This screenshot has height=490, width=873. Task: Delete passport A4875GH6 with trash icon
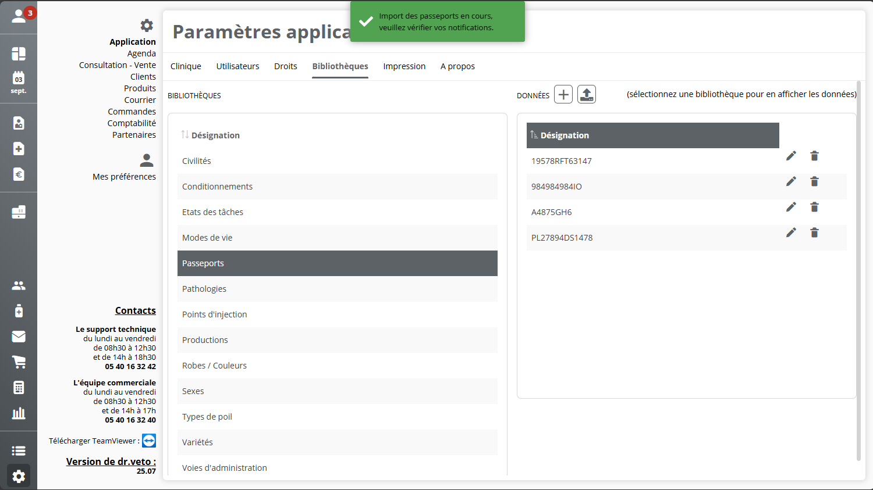(x=814, y=207)
